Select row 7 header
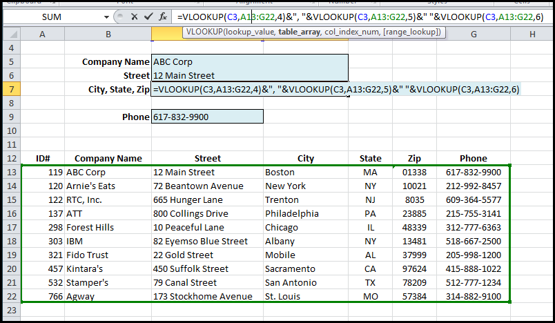Viewport: 555px width, 323px height. (x=12, y=89)
